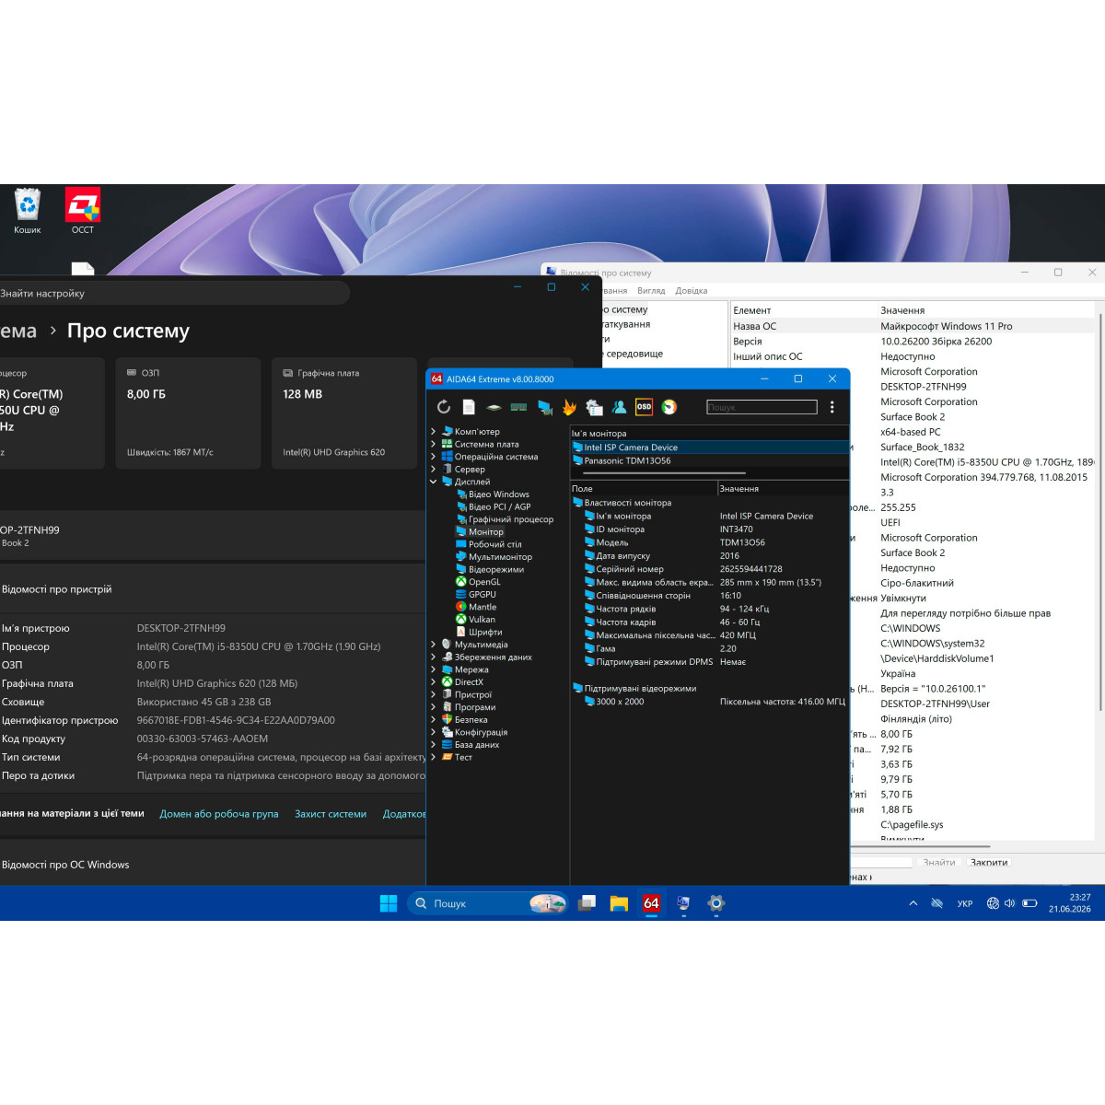Click the 3000 x 2000 video mode row
Image resolution: width=1105 pixels, height=1105 pixels.
click(709, 702)
